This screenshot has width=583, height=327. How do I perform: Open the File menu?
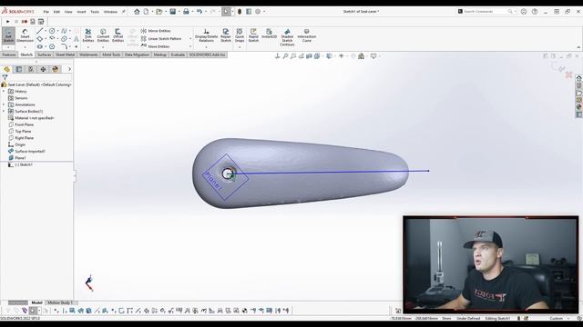[x=46, y=12]
